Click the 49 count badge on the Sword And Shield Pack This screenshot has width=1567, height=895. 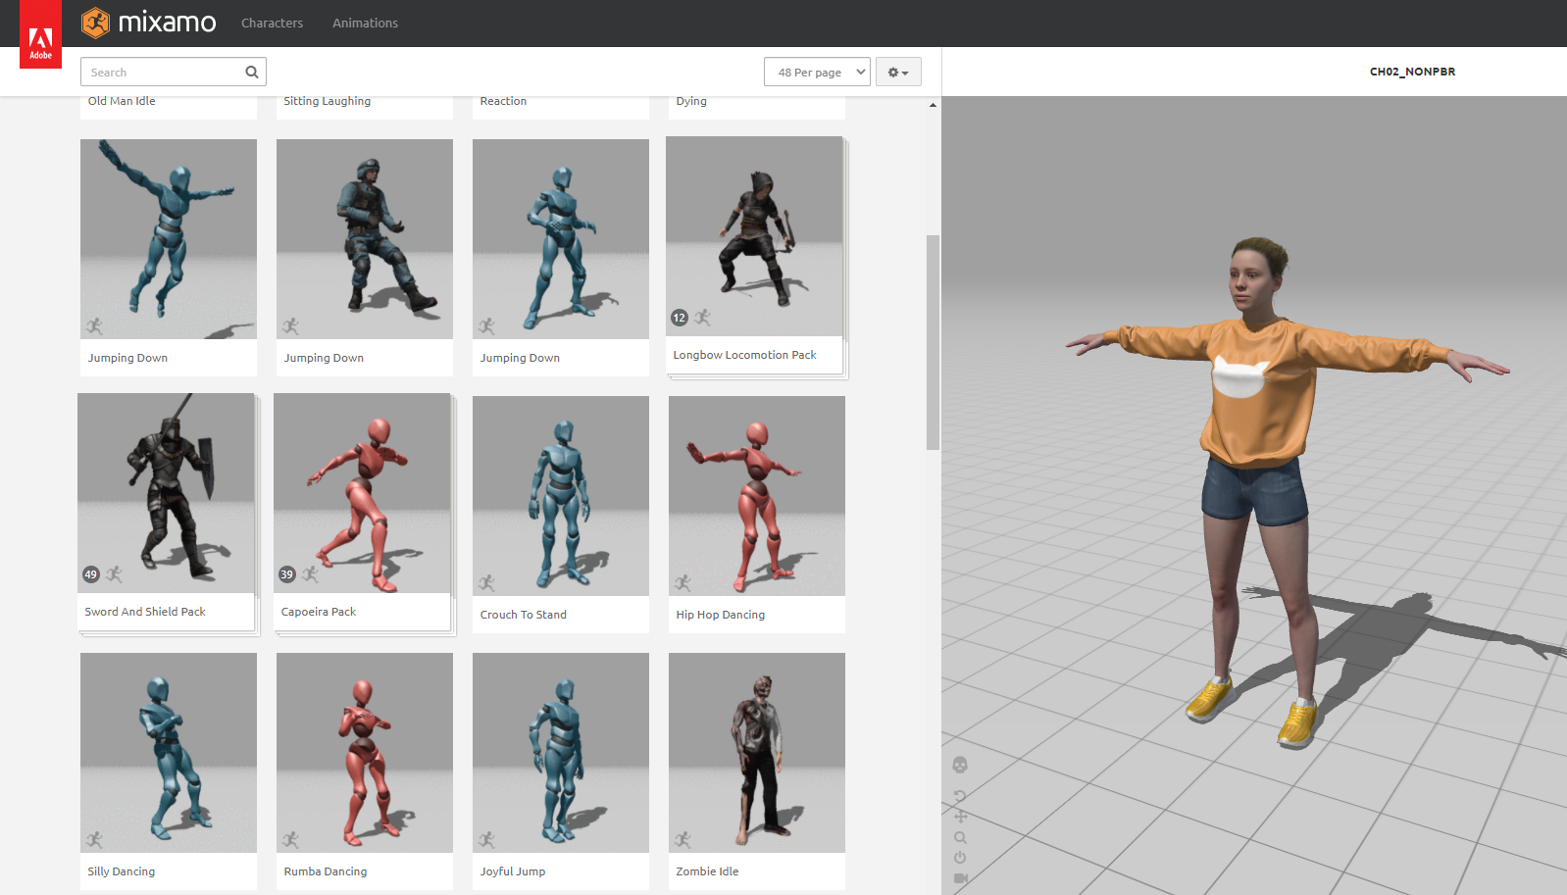(x=91, y=574)
